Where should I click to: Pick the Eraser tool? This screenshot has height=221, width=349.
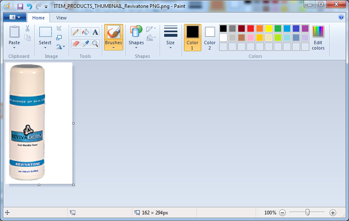[x=76, y=43]
